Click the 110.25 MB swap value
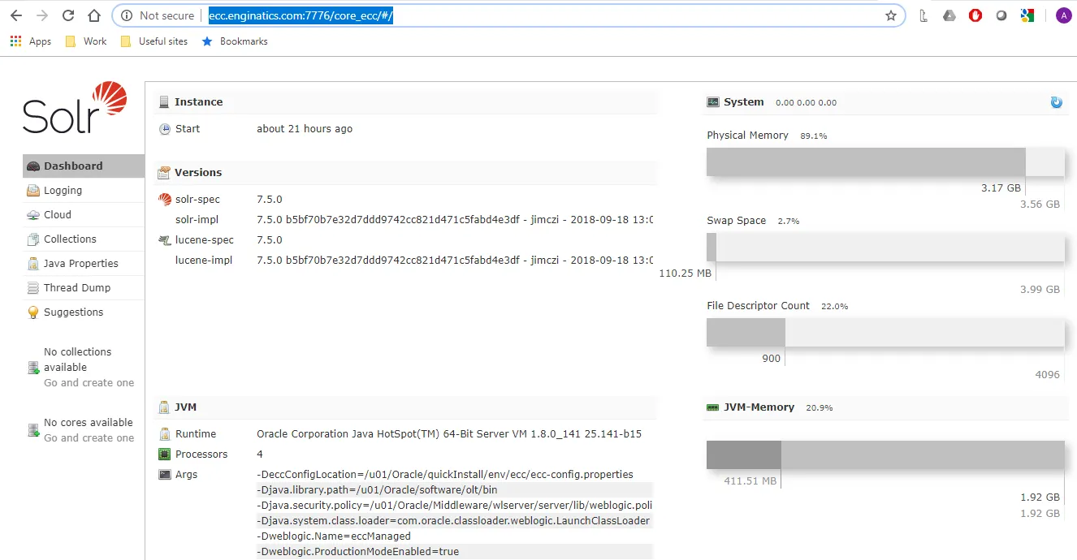Image resolution: width=1077 pixels, height=560 pixels. 686,273
